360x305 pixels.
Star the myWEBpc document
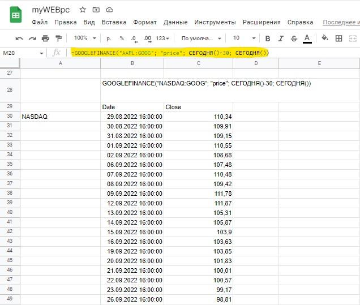83,10
